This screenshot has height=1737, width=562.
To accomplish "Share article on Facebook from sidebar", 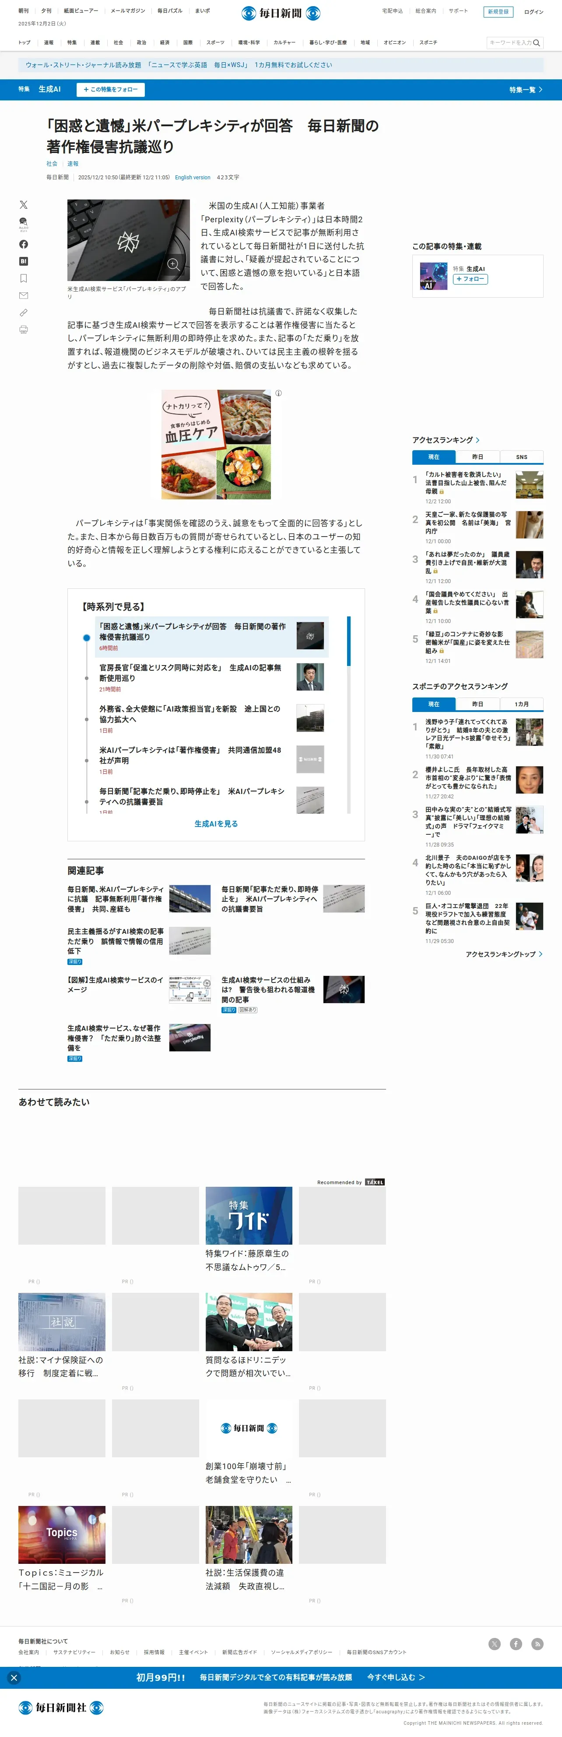I will tap(24, 244).
